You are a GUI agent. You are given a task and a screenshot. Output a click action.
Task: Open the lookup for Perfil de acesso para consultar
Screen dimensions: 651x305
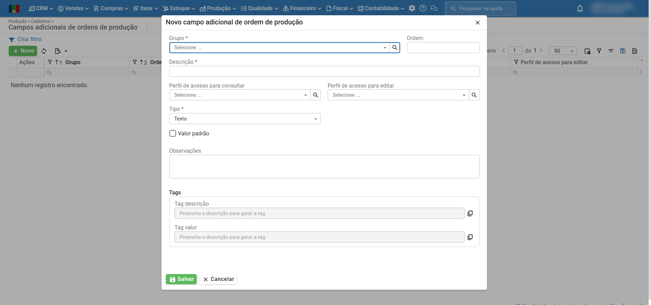[x=315, y=95]
